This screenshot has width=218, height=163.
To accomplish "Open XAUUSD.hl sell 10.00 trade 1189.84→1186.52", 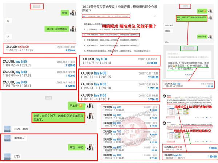I will click(190, 148).
